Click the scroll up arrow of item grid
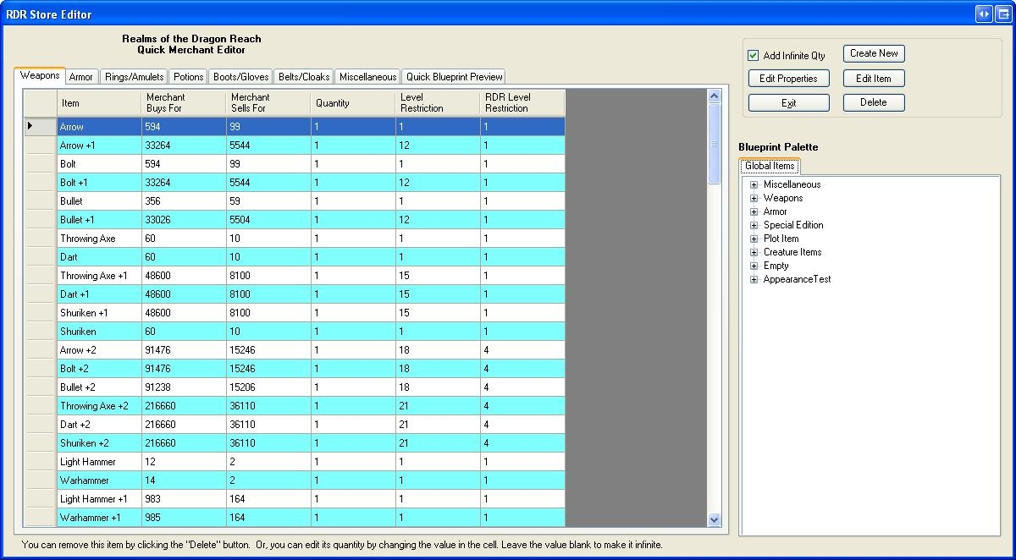The width and height of the screenshot is (1016, 560). click(714, 96)
